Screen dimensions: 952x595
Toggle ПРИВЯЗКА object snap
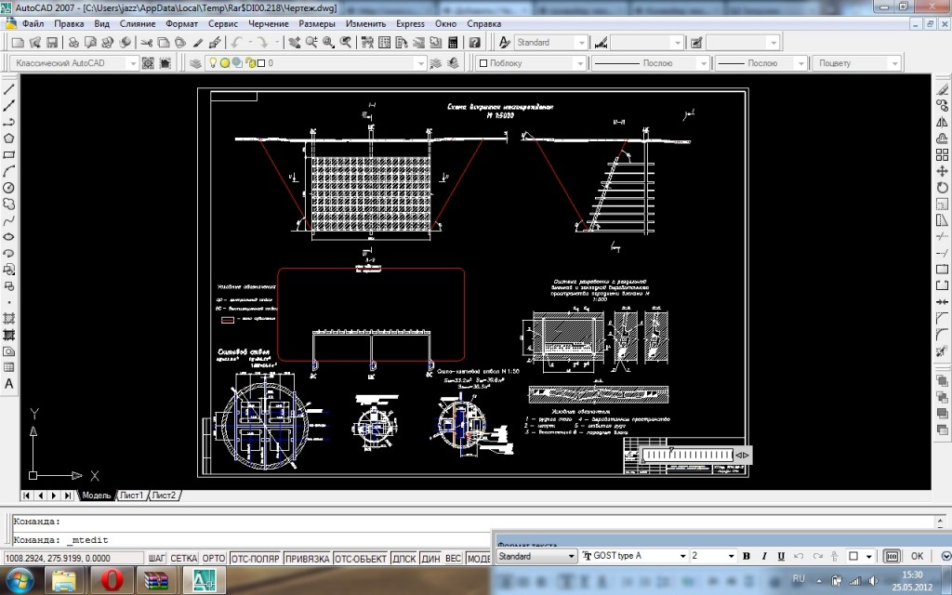pyautogui.click(x=307, y=558)
